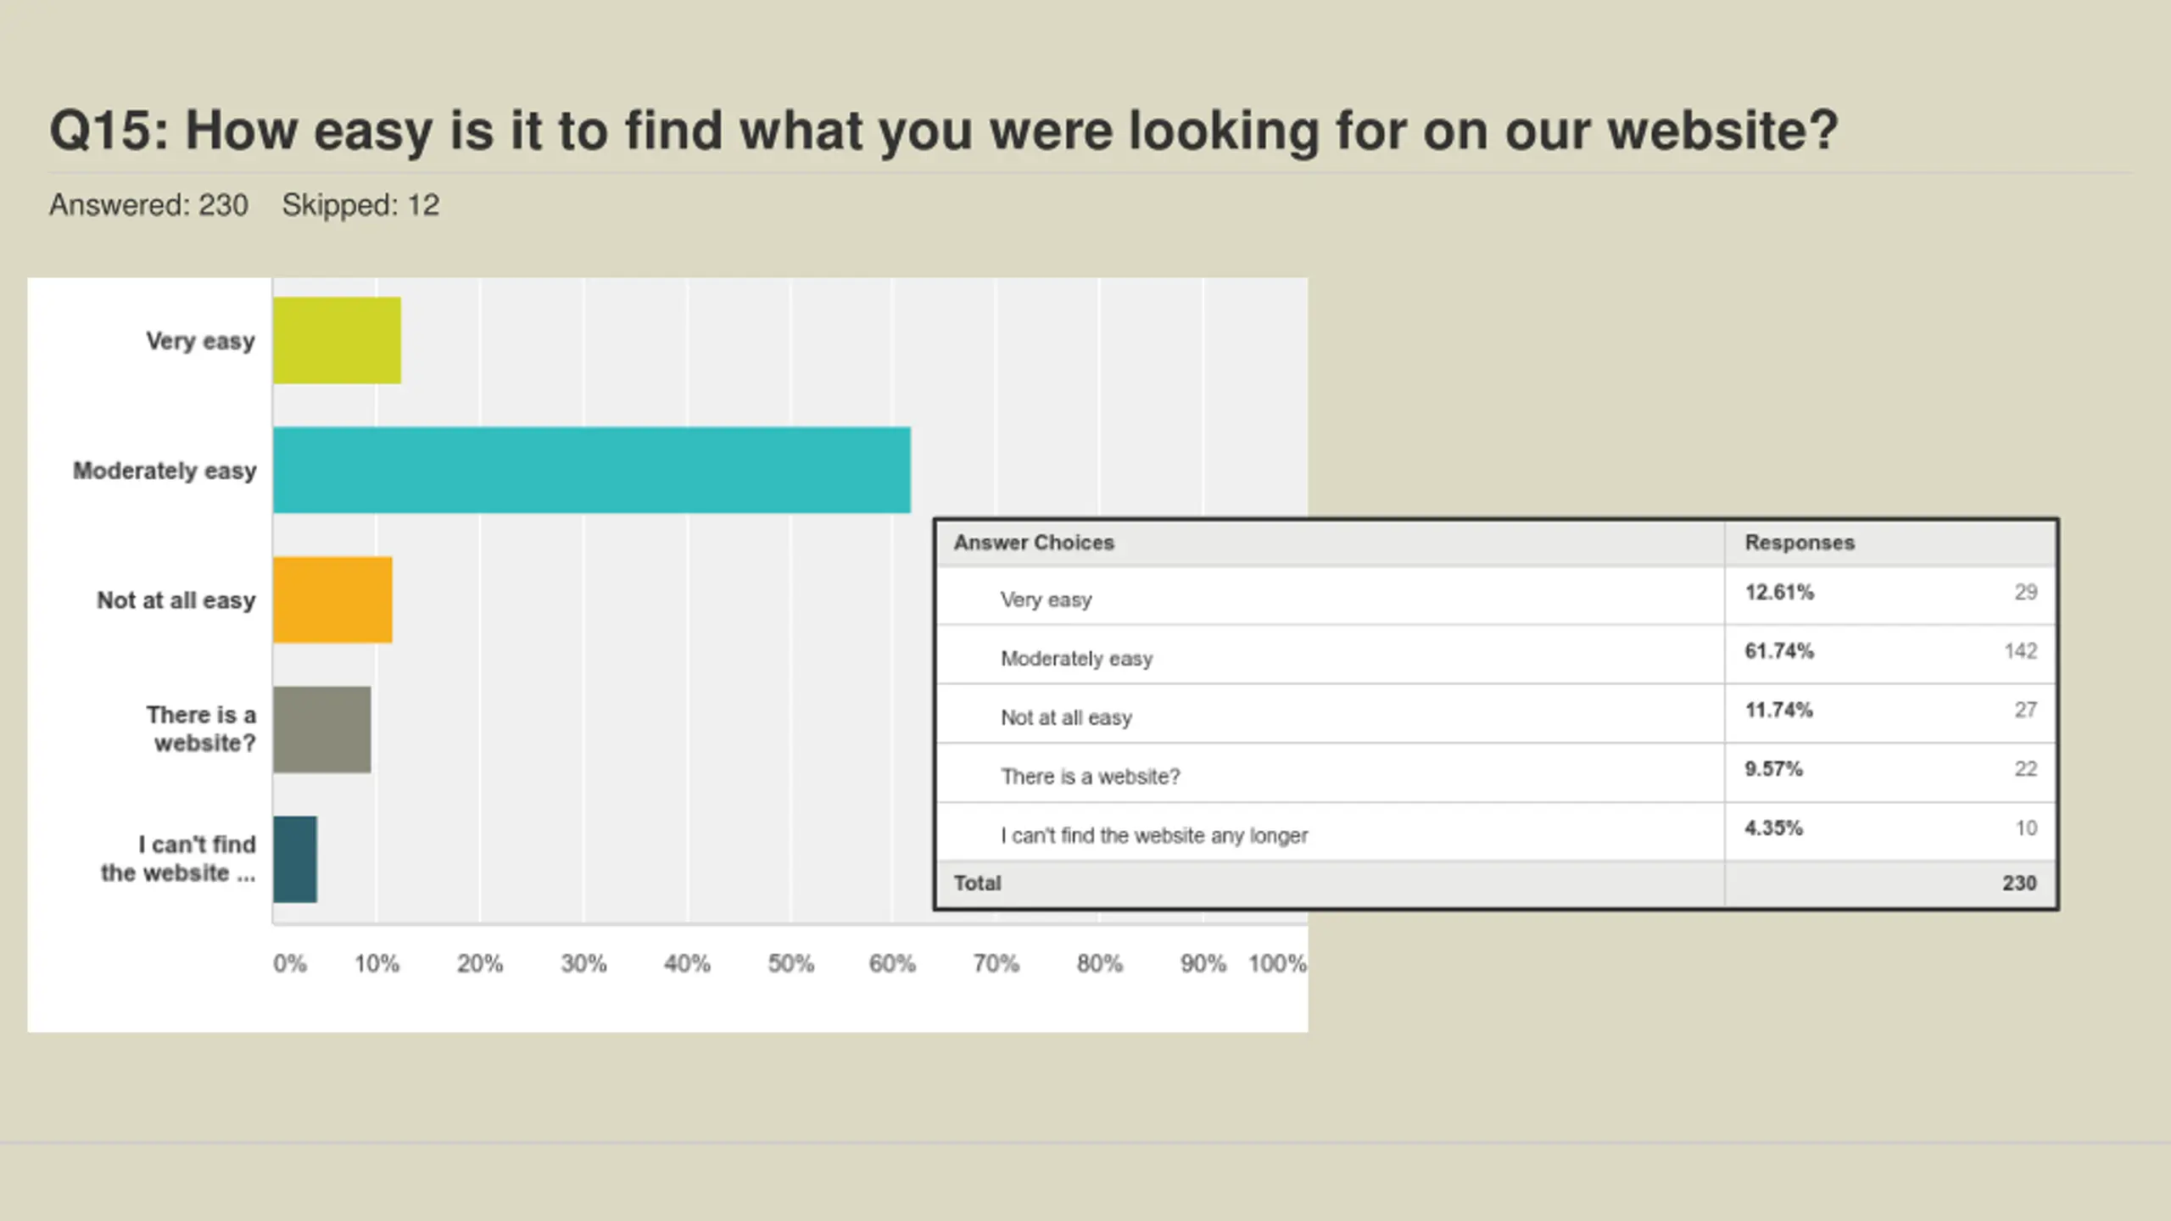This screenshot has height=1221, width=2171.
Task: Click the 50% label on the chart axis
Action: point(790,963)
